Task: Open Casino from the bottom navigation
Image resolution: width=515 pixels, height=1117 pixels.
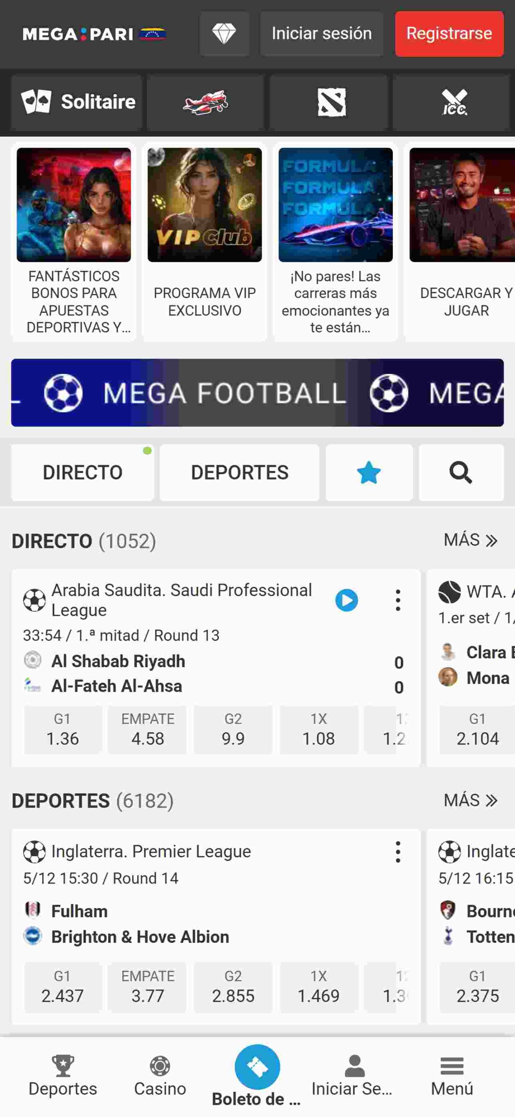Action: 160,1076
